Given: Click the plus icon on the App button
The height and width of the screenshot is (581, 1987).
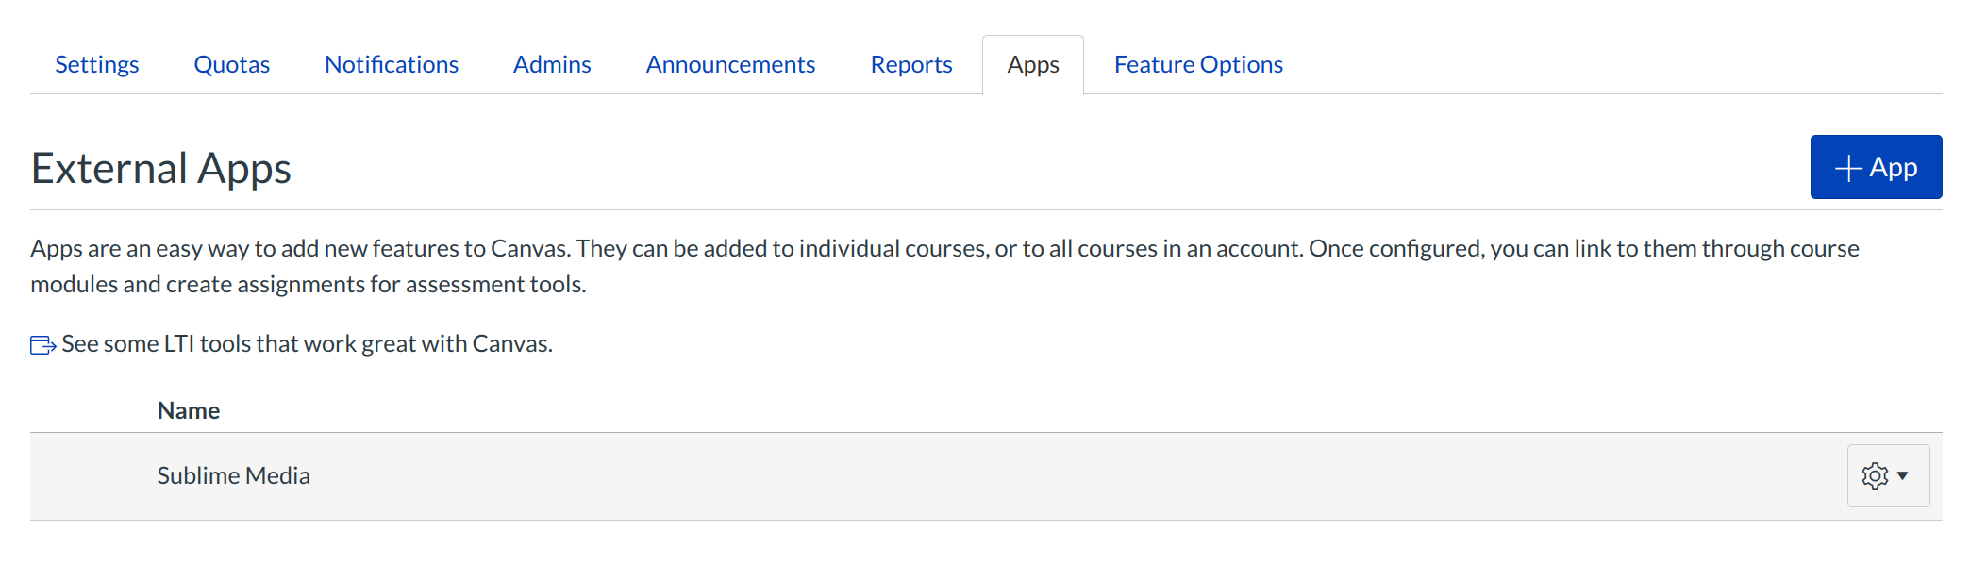Looking at the screenshot, I should tap(1847, 168).
